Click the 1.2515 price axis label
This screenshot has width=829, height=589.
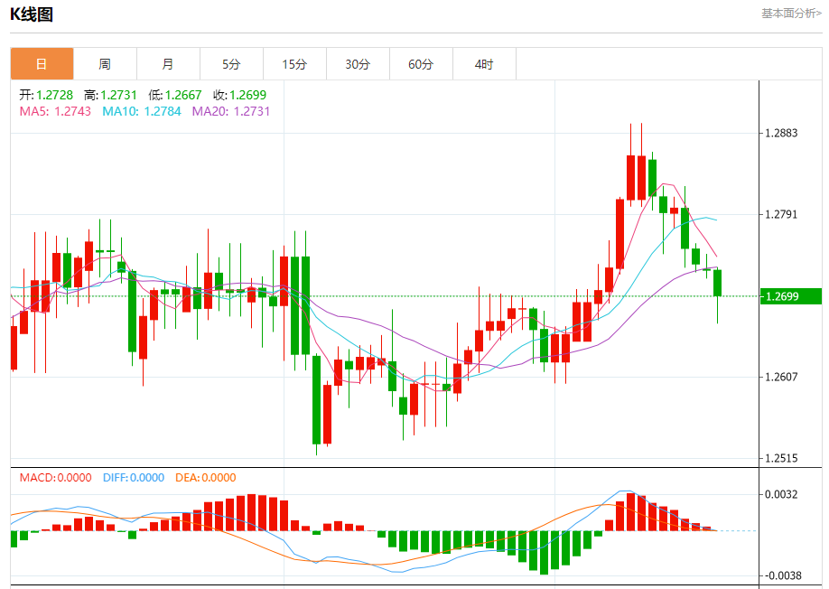[781, 458]
